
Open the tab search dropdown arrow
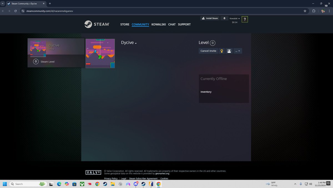[x=2, y=4]
